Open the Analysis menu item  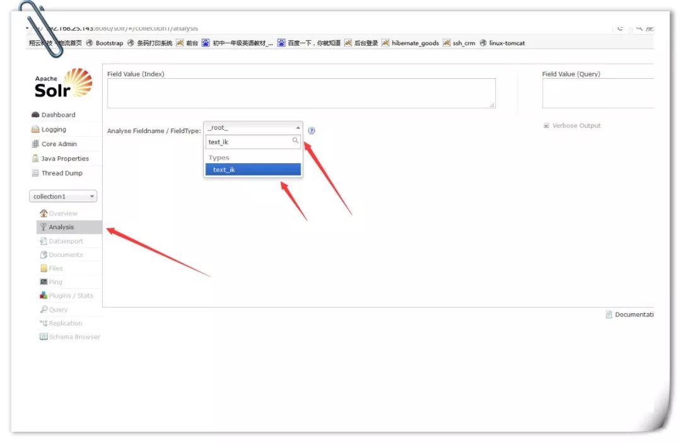coord(61,227)
